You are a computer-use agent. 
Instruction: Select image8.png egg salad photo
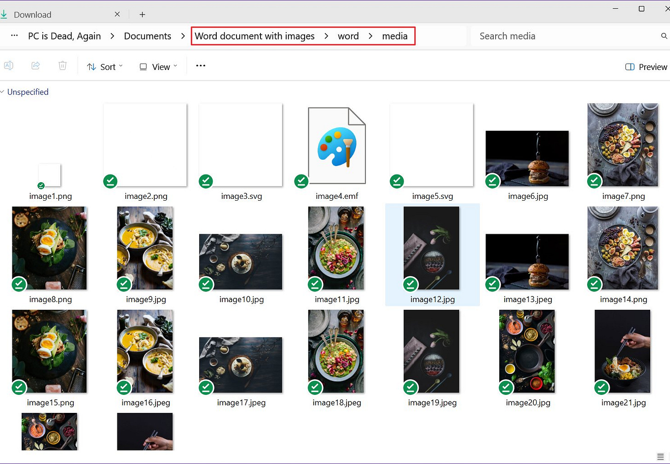(49, 248)
